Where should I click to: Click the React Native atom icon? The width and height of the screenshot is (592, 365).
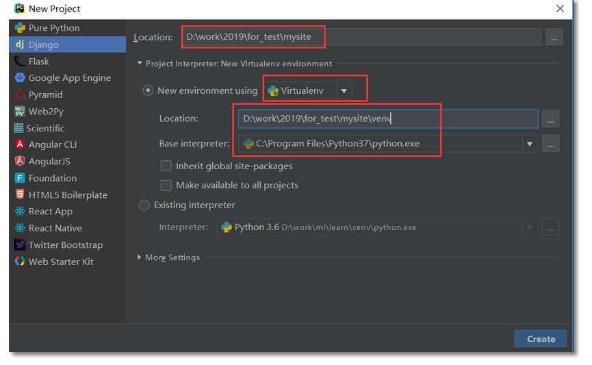(x=20, y=228)
